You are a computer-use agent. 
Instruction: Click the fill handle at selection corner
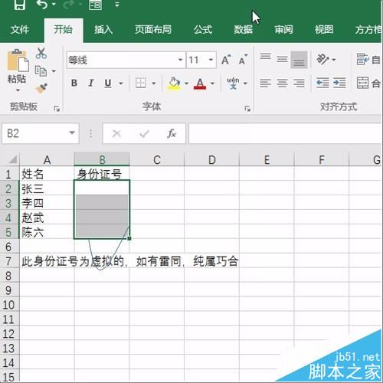pos(129,238)
